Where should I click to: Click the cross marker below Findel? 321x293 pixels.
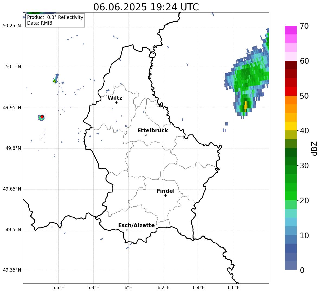(165, 196)
